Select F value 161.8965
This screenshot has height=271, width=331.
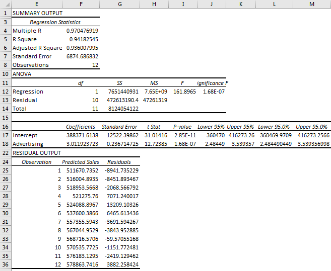pyautogui.click(x=184, y=92)
